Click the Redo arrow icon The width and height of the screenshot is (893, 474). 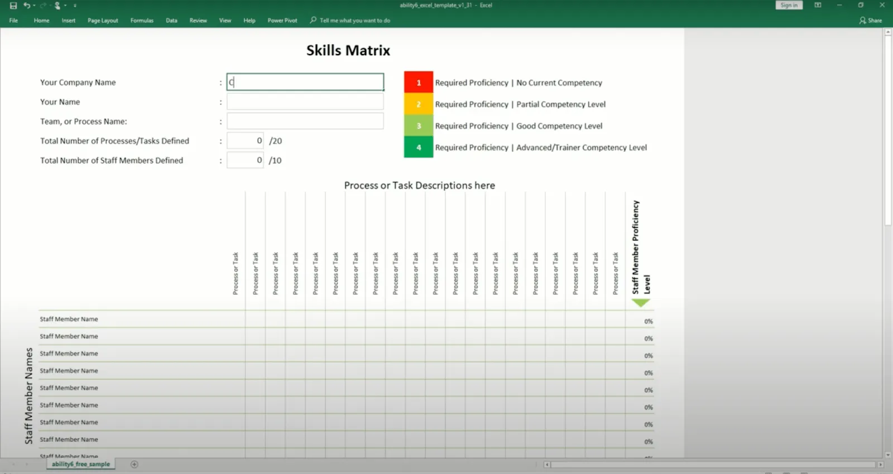pos(42,6)
